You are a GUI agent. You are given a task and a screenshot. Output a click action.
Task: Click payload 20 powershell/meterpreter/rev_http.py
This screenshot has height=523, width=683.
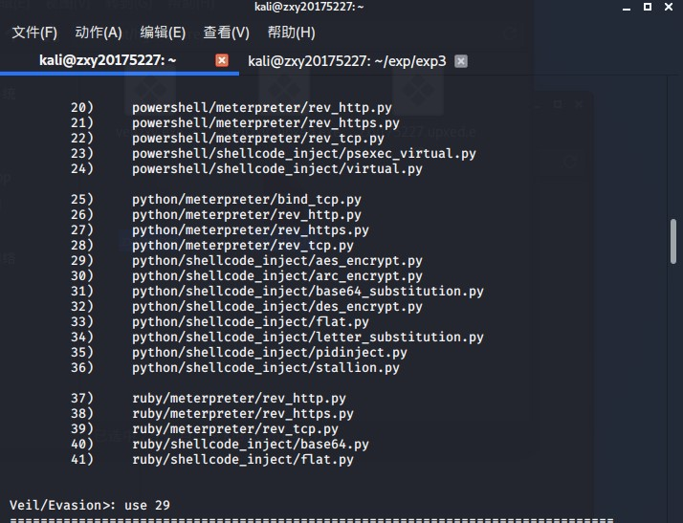tap(231, 107)
